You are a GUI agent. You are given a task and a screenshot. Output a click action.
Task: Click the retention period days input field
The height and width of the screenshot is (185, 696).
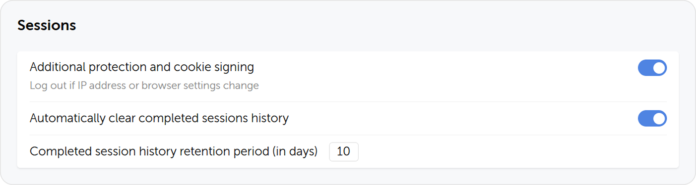344,152
